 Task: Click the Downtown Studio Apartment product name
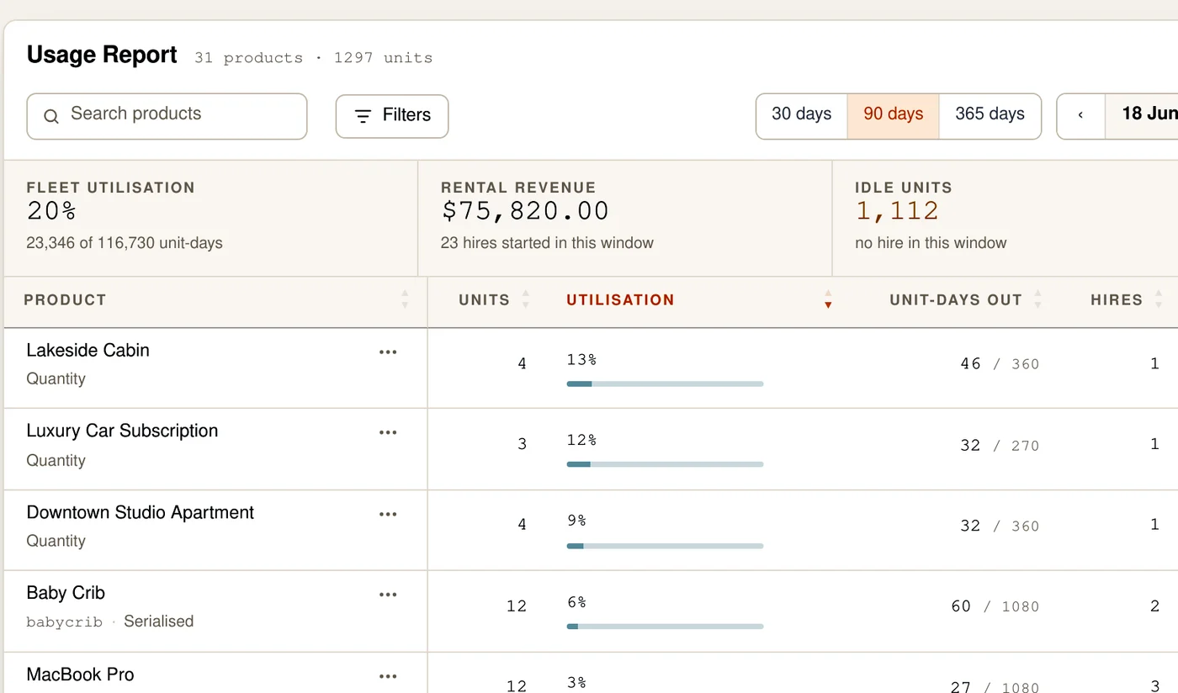point(141,513)
